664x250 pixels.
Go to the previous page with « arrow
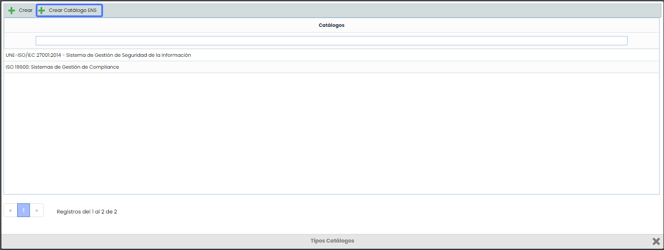pyautogui.click(x=11, y=210)
